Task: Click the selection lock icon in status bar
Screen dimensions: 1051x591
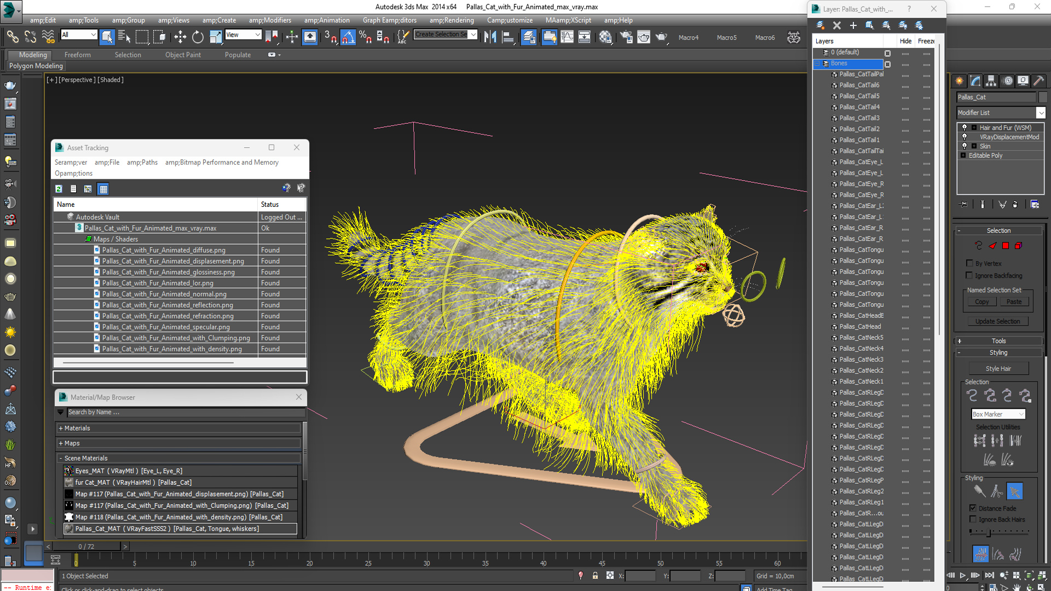Action: [595, 576]
